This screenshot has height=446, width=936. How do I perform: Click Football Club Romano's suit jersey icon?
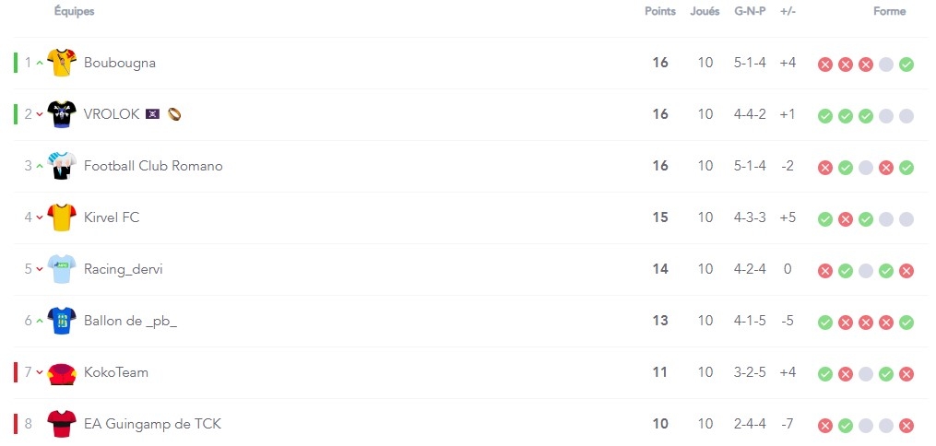tap(62, 166)
